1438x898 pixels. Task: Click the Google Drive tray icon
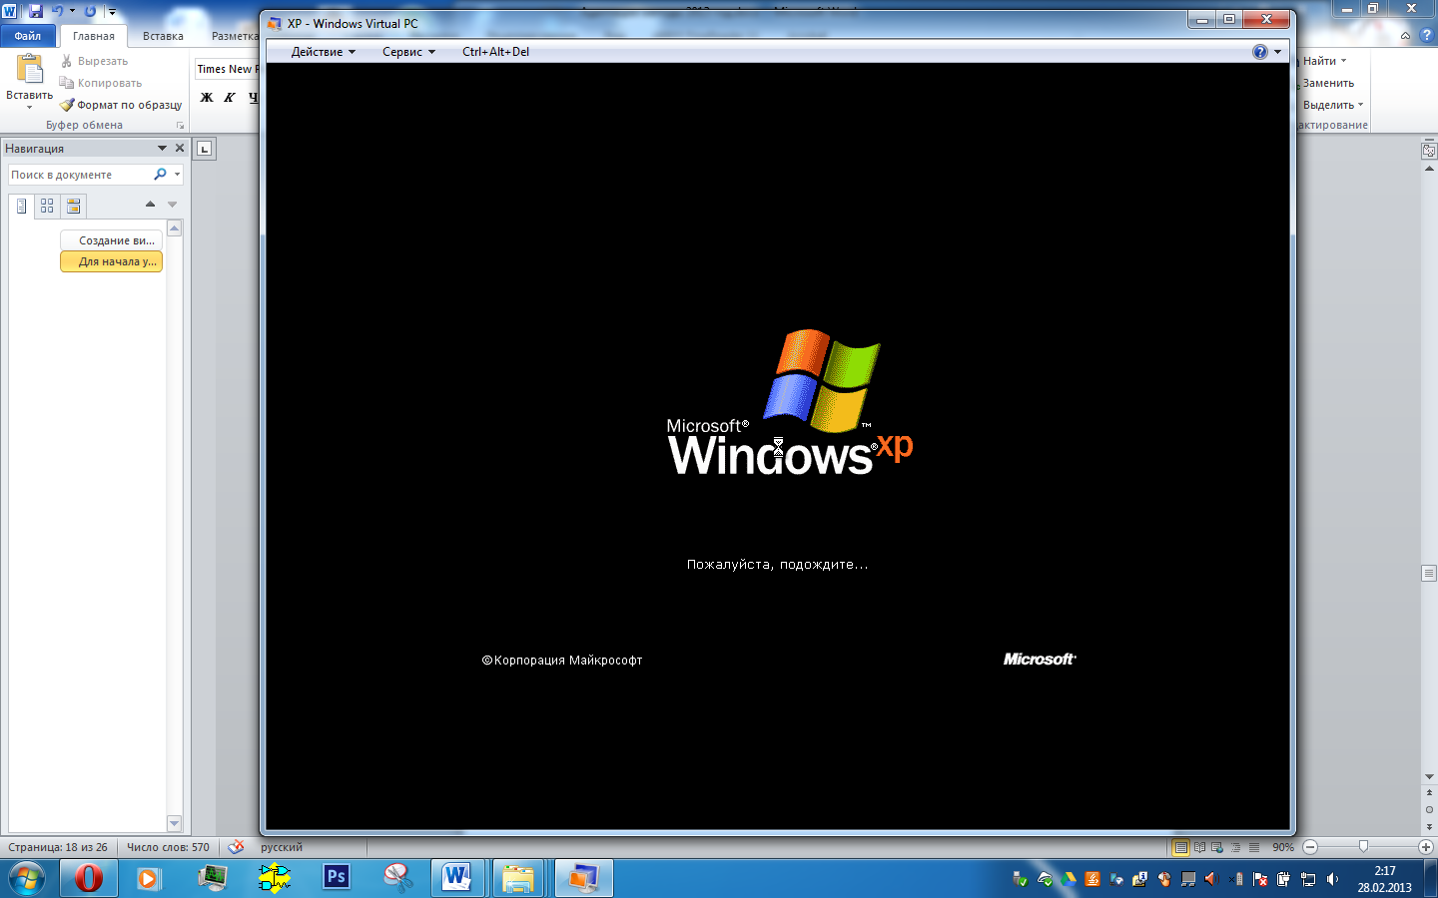[x=1069, y=879]
